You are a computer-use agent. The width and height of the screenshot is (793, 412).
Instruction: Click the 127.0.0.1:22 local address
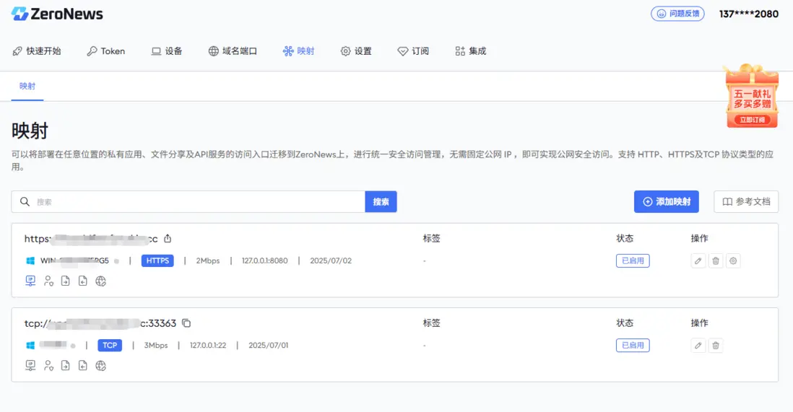click(208, 346)
